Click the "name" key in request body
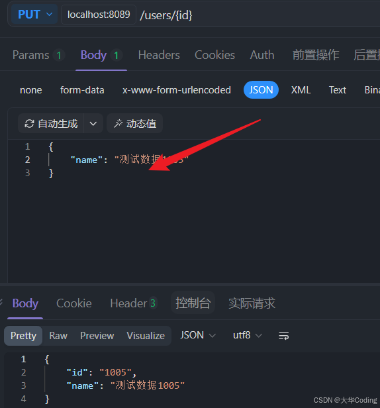The height and width of the screenshot is (408, 380). [86, 160]
